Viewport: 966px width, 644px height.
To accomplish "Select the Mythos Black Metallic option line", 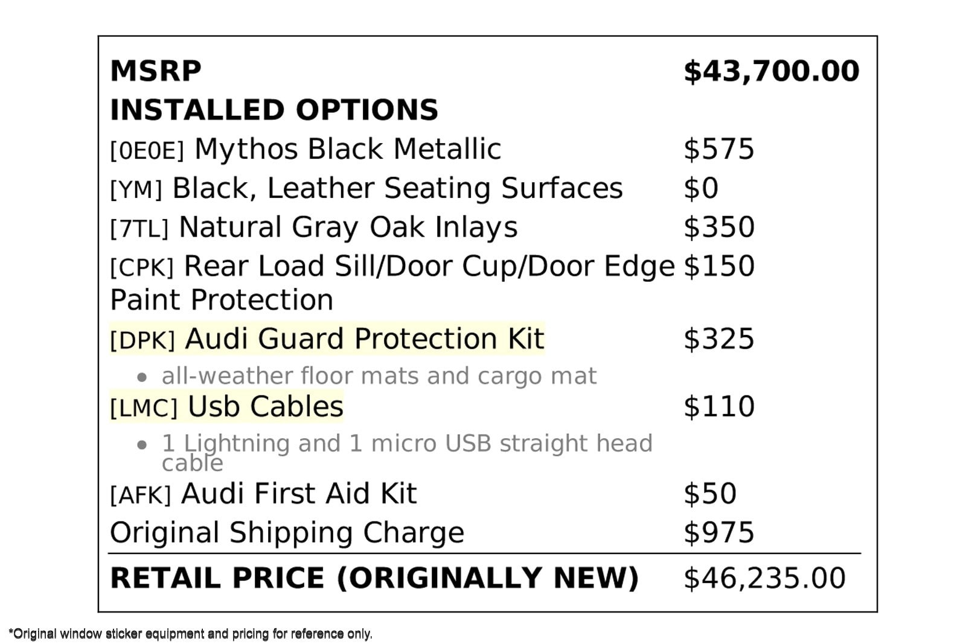I will (305, 149).
